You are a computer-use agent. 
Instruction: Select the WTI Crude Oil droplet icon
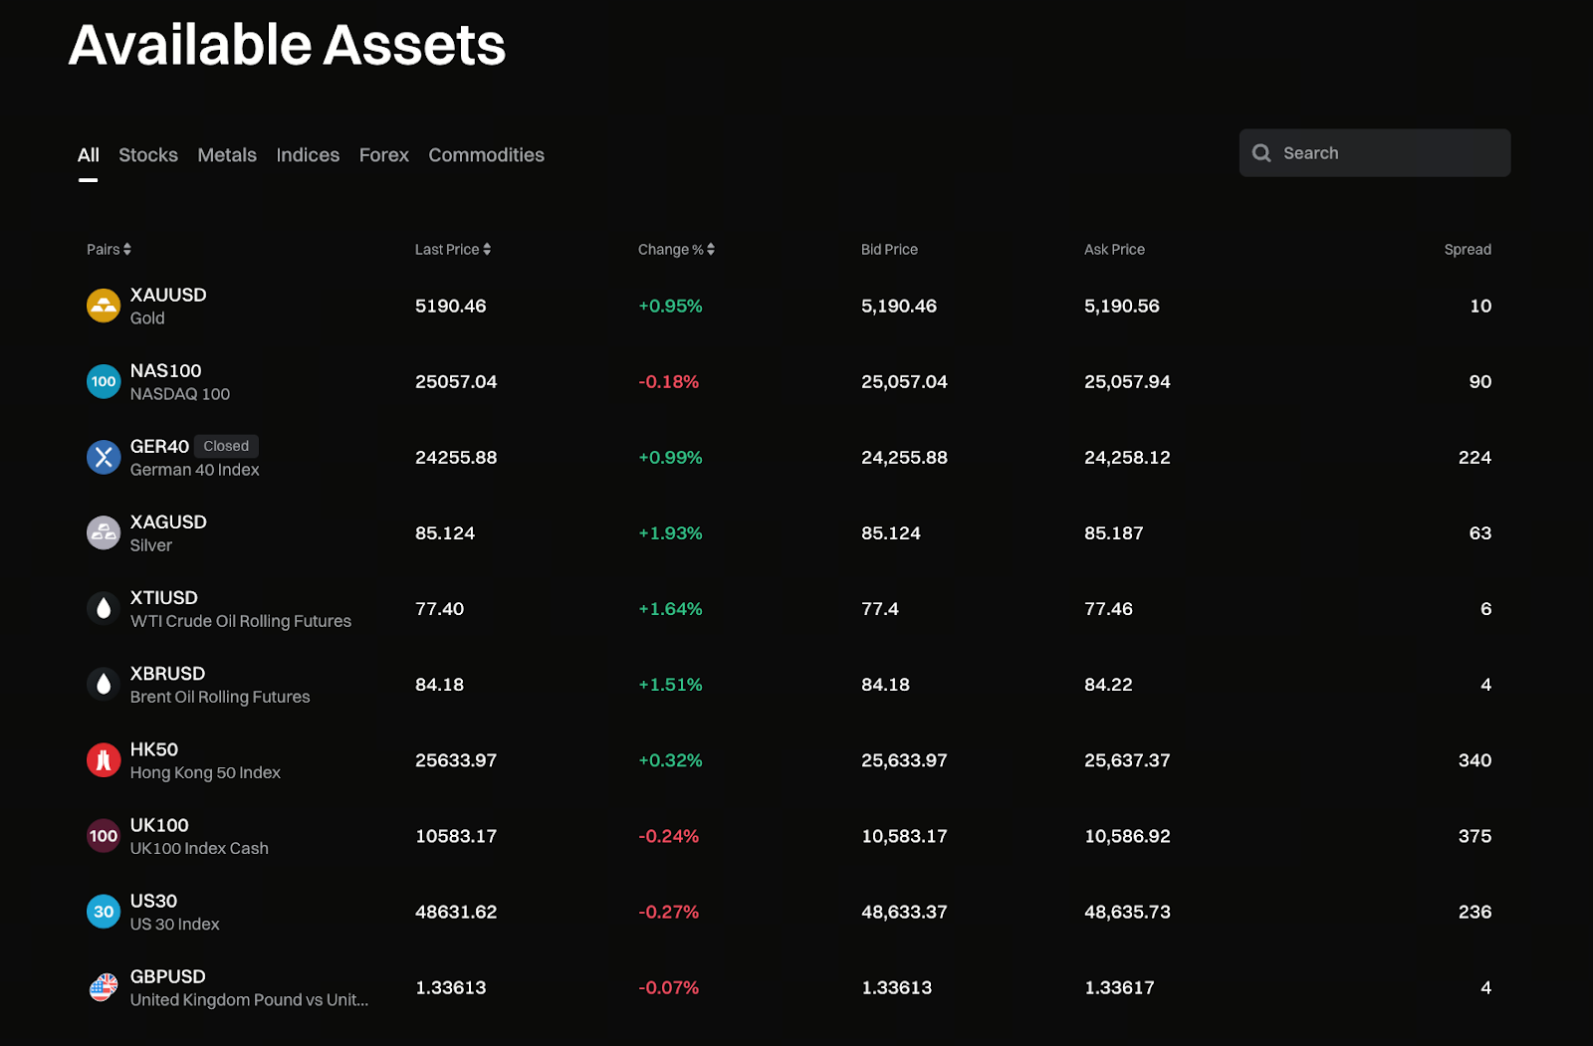(x=103, y=608)
